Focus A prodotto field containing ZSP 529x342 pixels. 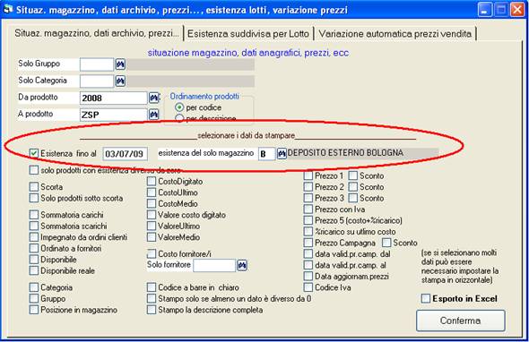pyautogui.click(x=113, y=115)
